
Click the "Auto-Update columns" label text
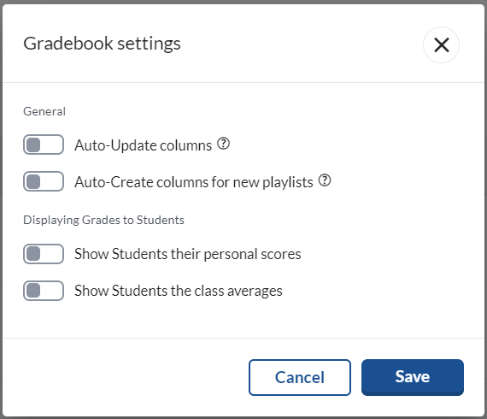[x=144, y=145]
